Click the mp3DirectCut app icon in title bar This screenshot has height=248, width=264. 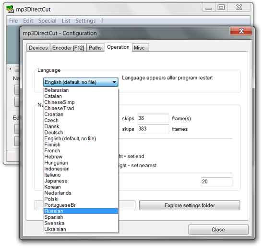[10, 9]
